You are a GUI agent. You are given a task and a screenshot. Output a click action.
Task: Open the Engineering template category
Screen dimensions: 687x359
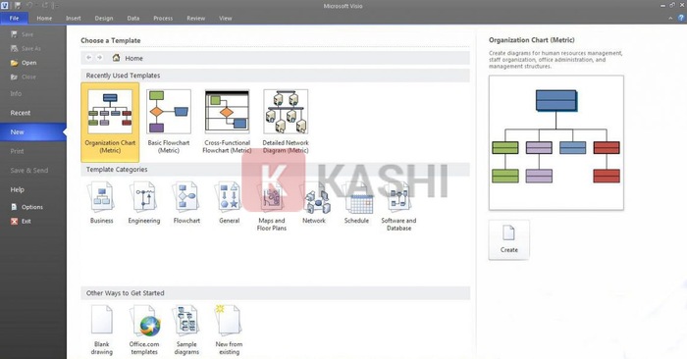(x=144, y=203)
